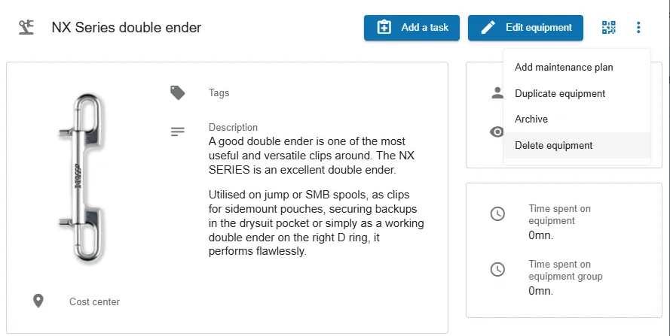Click clock icon for equipment group time
Viewport: 670px width, 336px height.
(x=497, y=269)
